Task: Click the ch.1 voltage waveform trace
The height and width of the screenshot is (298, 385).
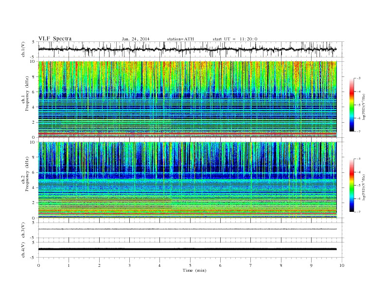Action: (x=187, y=49)
